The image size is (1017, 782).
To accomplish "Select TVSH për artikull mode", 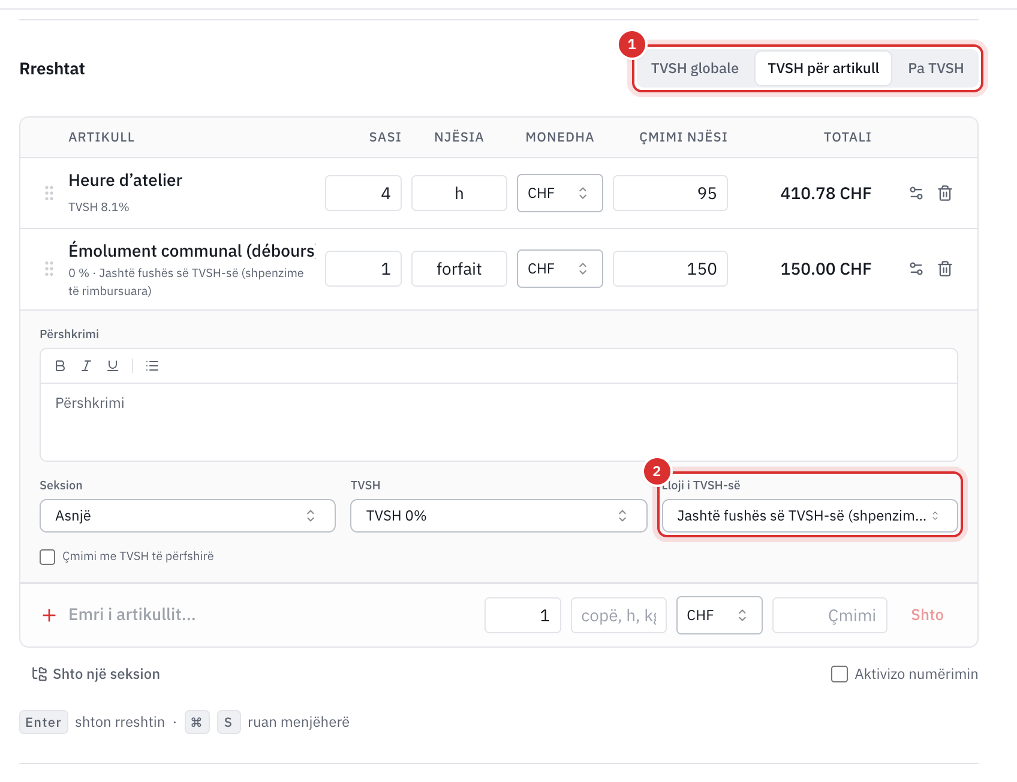I will click(823, 68).
